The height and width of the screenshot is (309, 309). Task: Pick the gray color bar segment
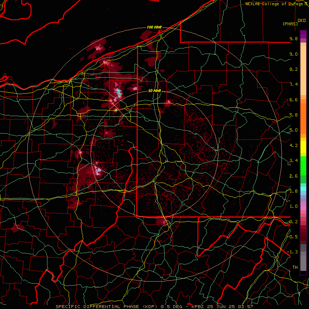303,258
